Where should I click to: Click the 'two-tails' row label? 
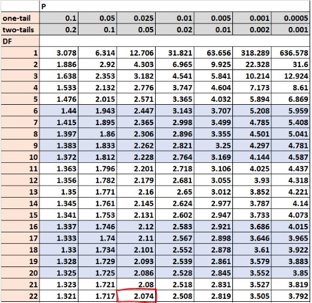[20, 30]
